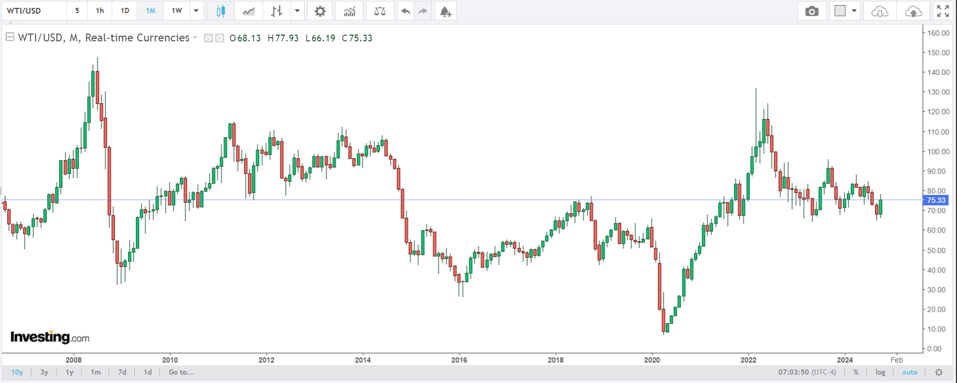Load a saved chart layout from cloud
The height and width of the screenshot is (383, 957).
879,11
